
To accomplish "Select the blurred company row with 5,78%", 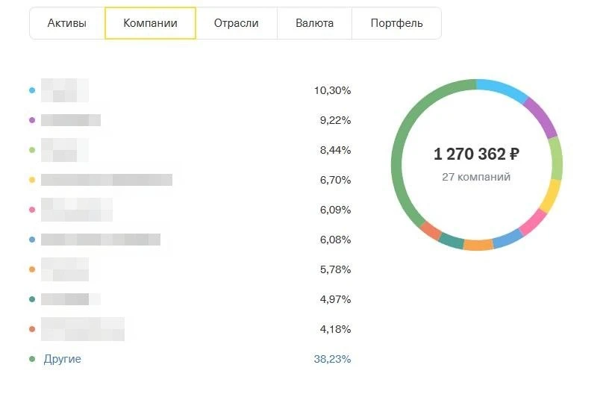I will click(190, 269).
